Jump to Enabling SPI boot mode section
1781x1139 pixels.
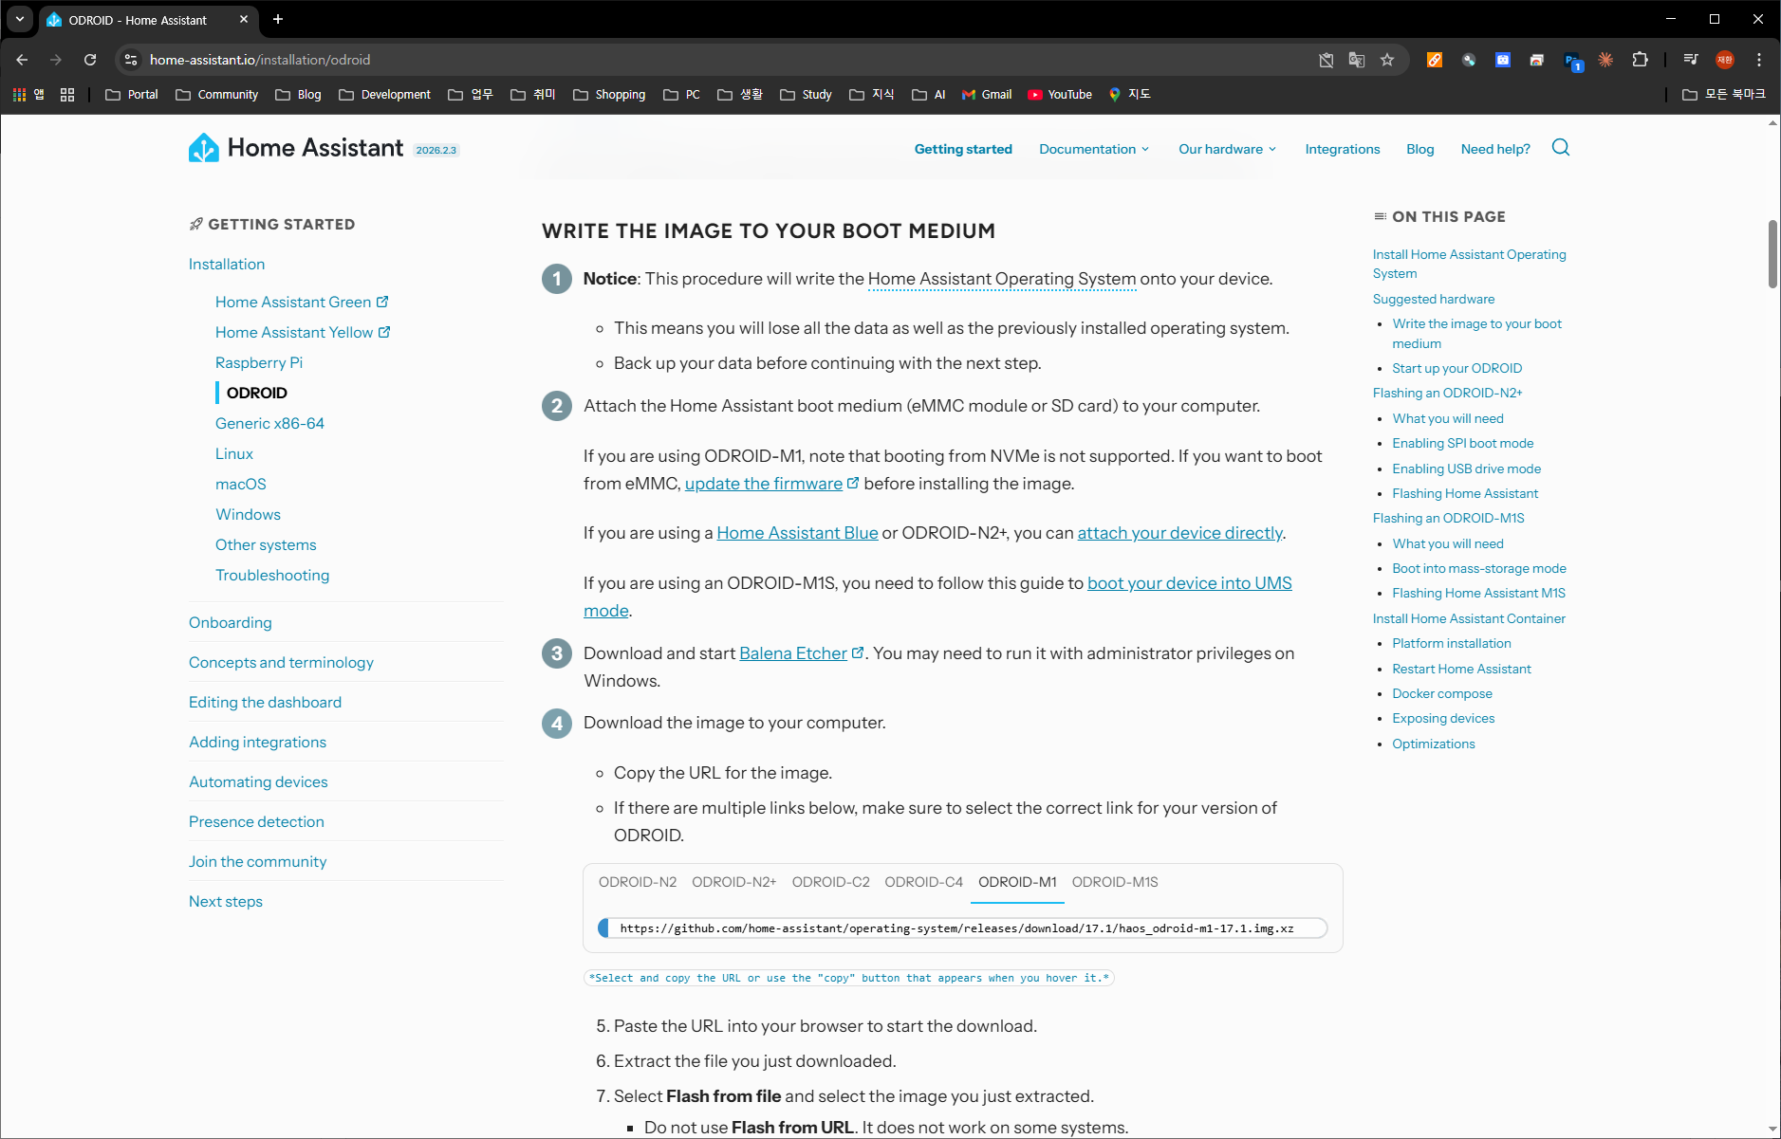(1462, 443)
